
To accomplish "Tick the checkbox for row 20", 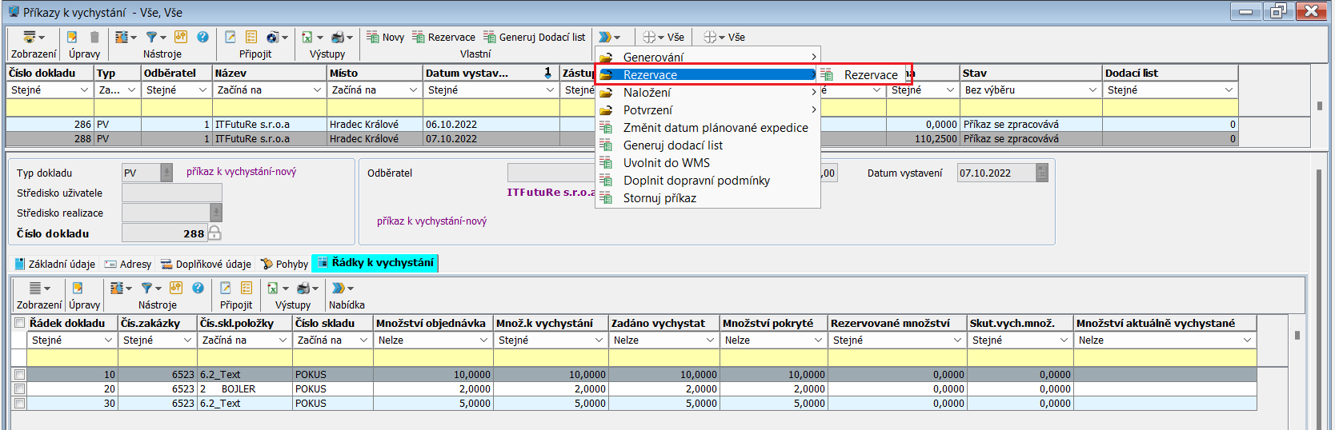I will (19, 389).
